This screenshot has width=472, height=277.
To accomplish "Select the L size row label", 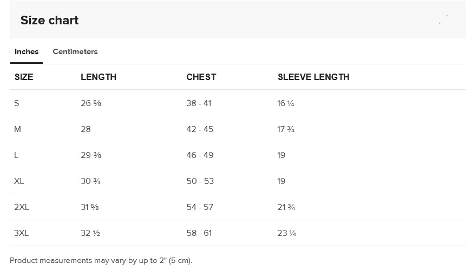I will click(x=16, y=155).
